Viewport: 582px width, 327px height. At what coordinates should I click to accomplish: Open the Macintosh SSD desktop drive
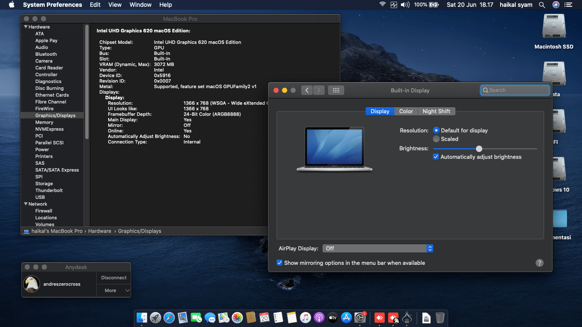[x=554, y=32]
